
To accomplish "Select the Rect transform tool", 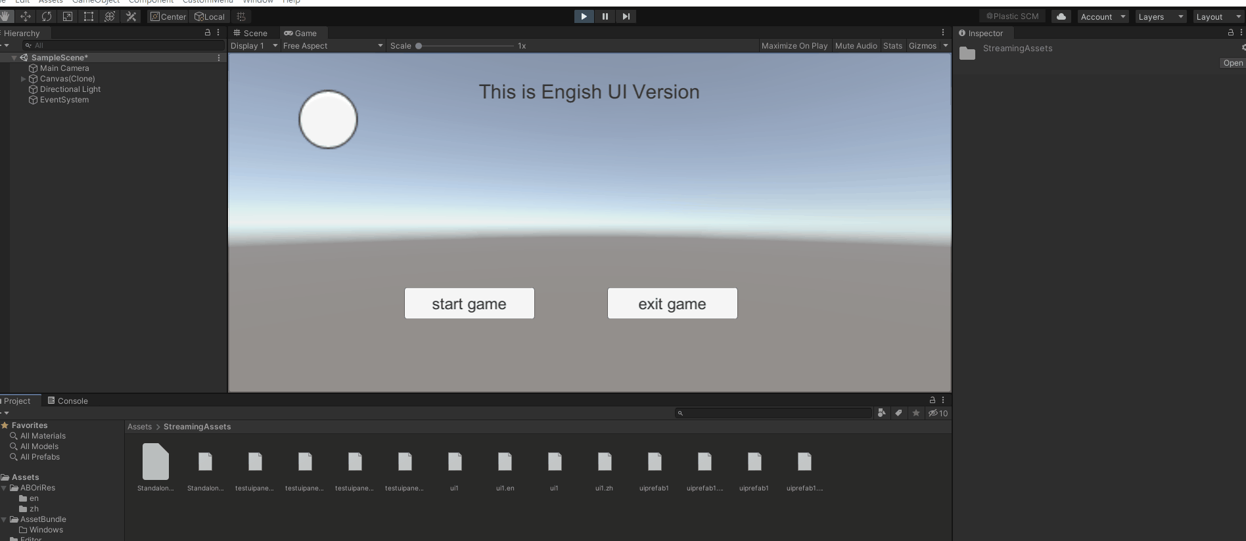I will [x=89, y=16].
